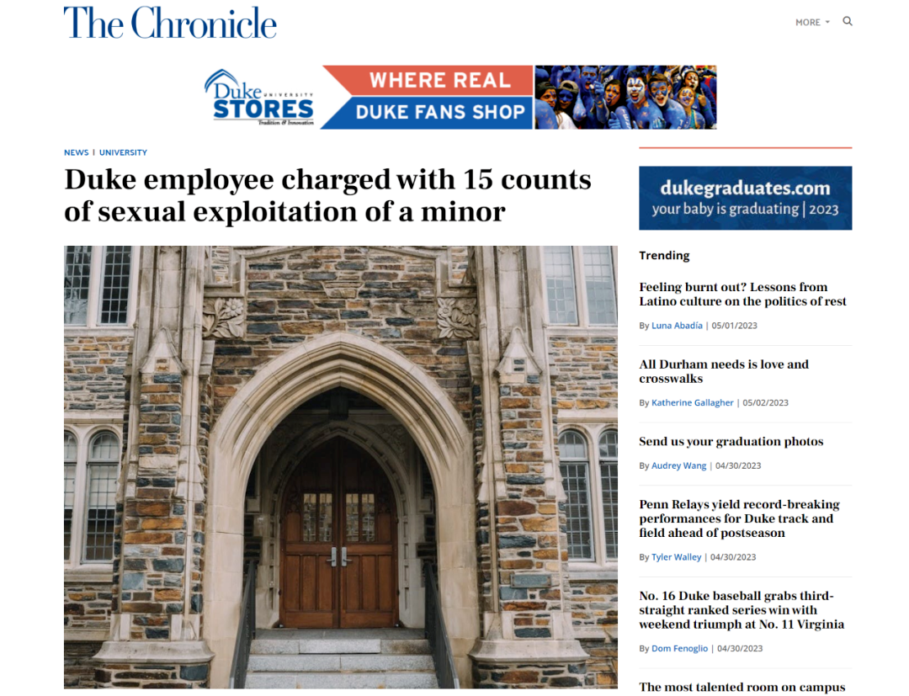Open the article's stone archway photo

coord(341,467)
